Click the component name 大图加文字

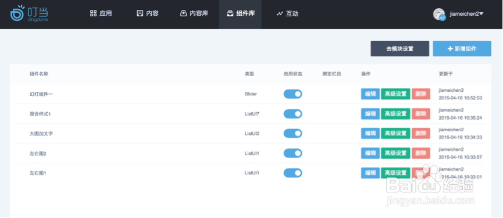pyautogui.click(x=41, y=134)
